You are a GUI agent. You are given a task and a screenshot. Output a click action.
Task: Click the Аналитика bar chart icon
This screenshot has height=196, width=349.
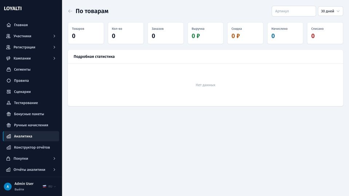[x=9, y=136]
